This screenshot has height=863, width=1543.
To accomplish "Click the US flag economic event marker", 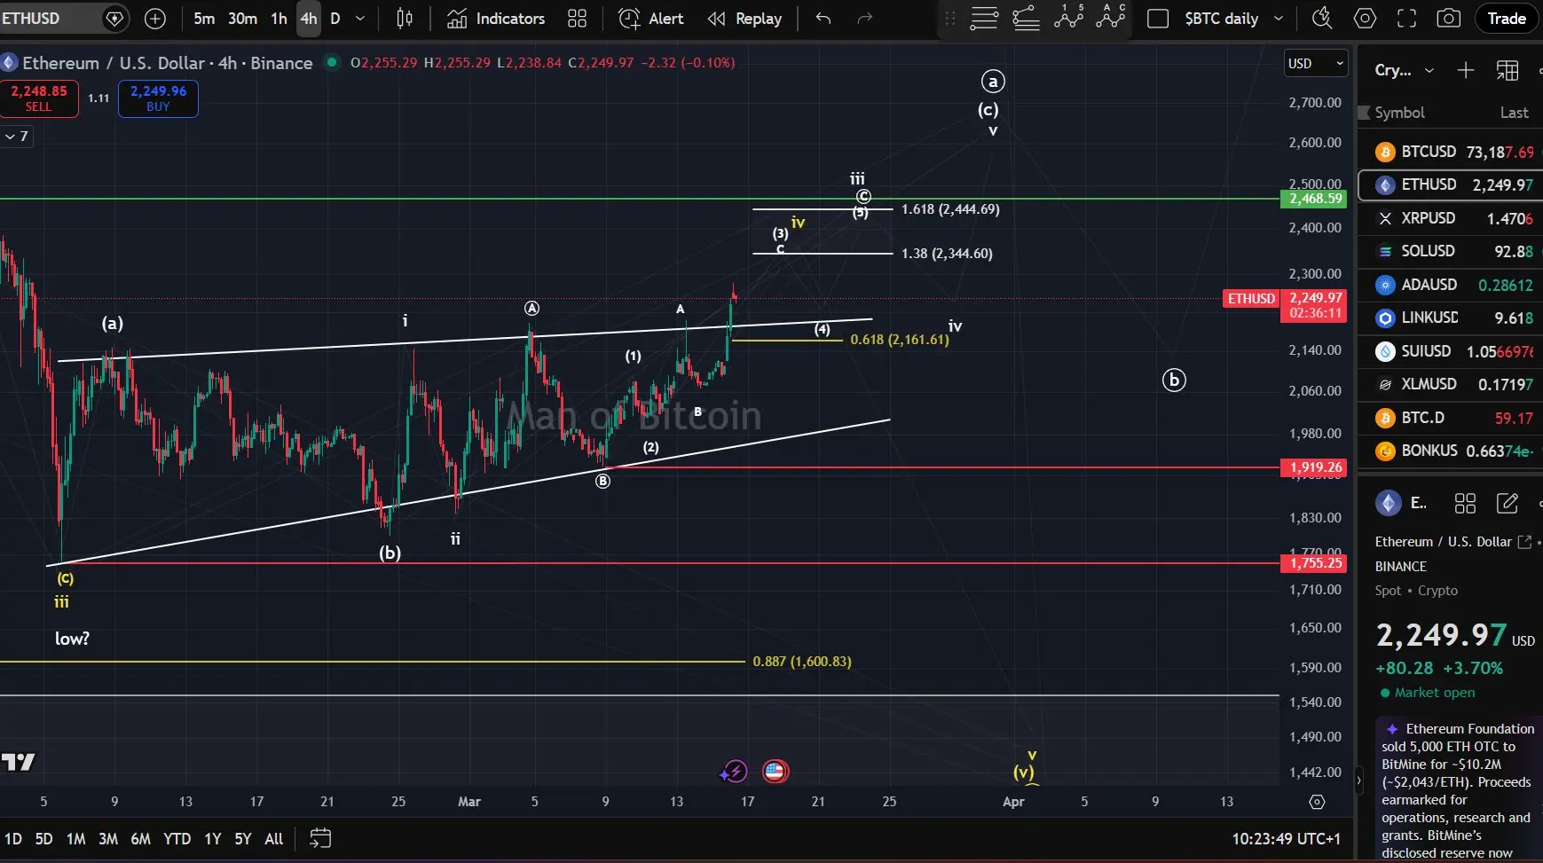I will [x=775, y=772].
